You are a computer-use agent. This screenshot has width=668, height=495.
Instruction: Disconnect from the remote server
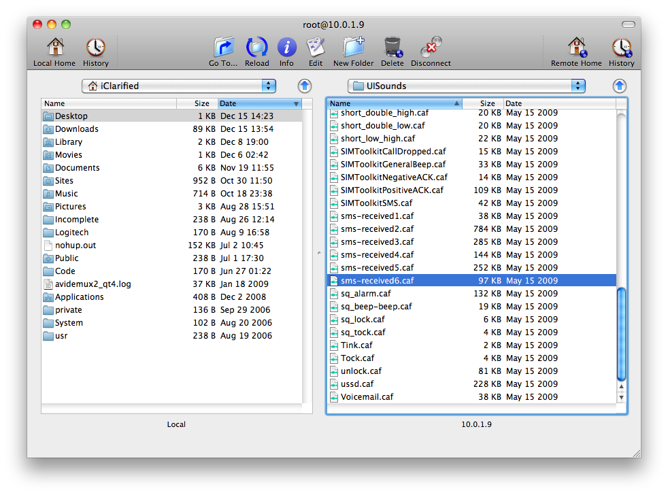[x=431, y=48]
